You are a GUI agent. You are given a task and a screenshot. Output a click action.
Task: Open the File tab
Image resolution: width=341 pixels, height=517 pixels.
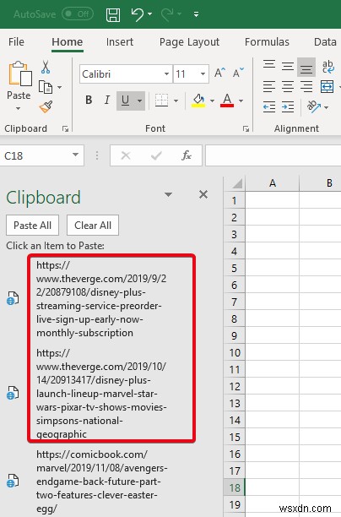click(x=16, y=42)
